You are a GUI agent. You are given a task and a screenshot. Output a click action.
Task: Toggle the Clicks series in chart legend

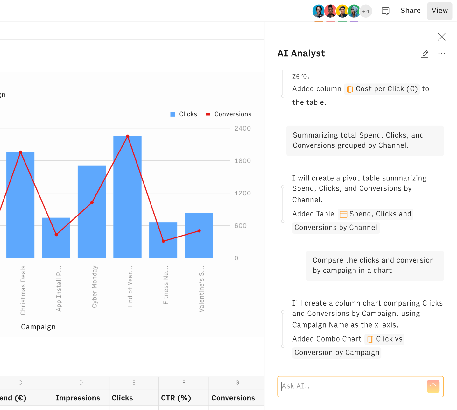tap(184, 114)
